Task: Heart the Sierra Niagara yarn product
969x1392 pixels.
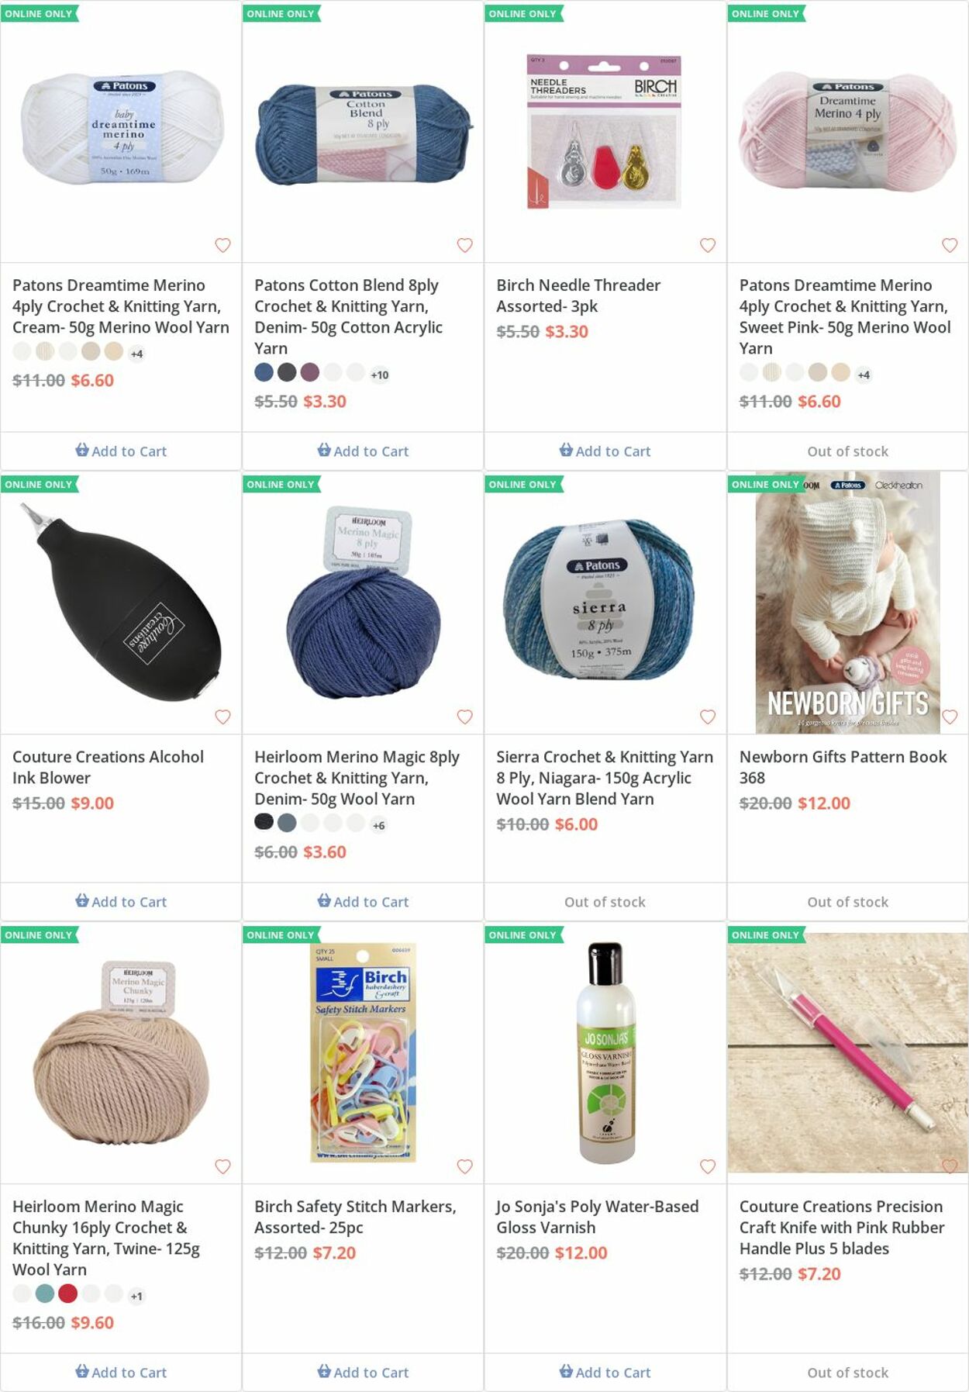Action: tap(708, 717)
